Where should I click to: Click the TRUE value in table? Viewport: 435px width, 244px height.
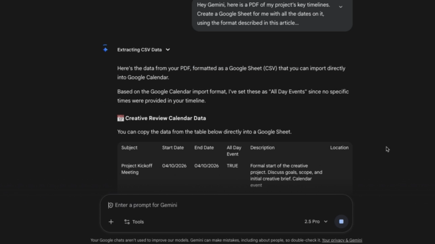tap(232, 166)
